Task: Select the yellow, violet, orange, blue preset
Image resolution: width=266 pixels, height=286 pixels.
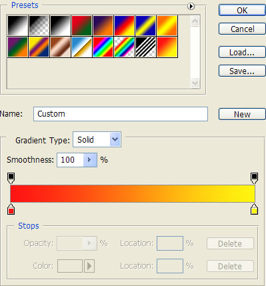Action: click(39, 47)
